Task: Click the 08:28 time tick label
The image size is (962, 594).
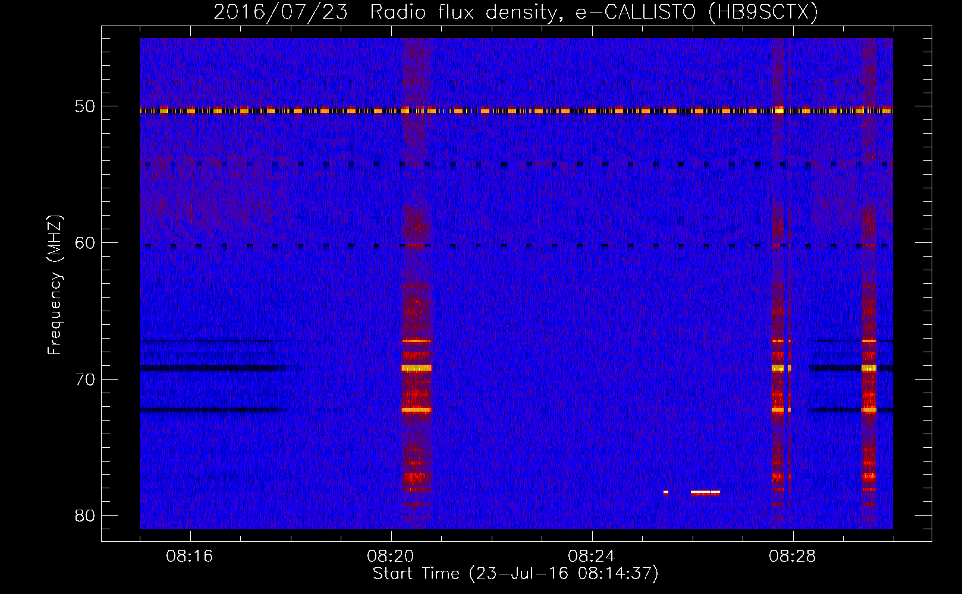Action: point(793,557)
